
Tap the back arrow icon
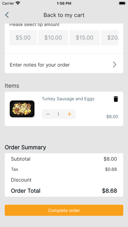click(x=7, y=15)
